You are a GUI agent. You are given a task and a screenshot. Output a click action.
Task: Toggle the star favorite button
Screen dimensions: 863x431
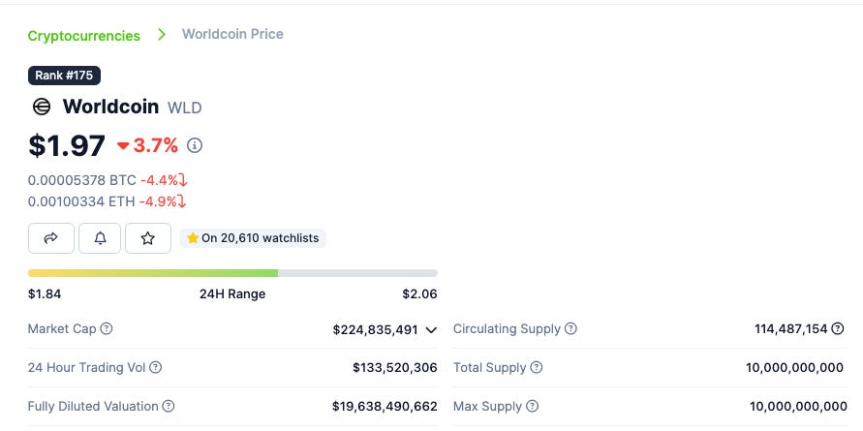pos(148,237)
